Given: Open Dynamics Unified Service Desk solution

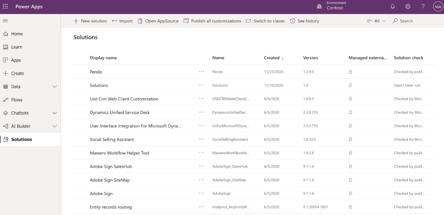Looking at the screenshot, I should point(120,113).
